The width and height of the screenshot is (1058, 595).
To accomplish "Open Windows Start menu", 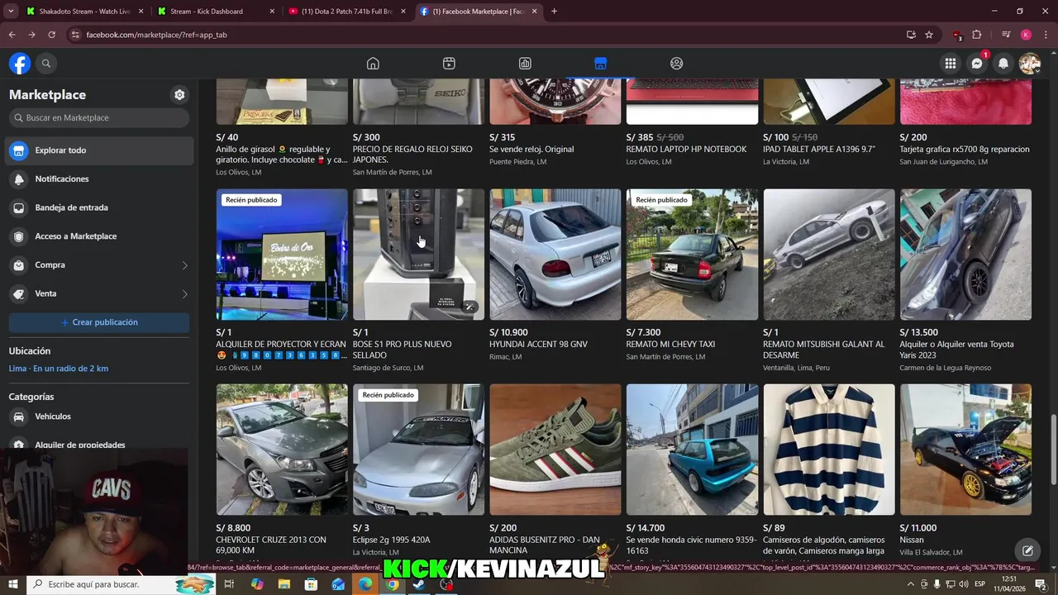I will (x=13, y=584).
